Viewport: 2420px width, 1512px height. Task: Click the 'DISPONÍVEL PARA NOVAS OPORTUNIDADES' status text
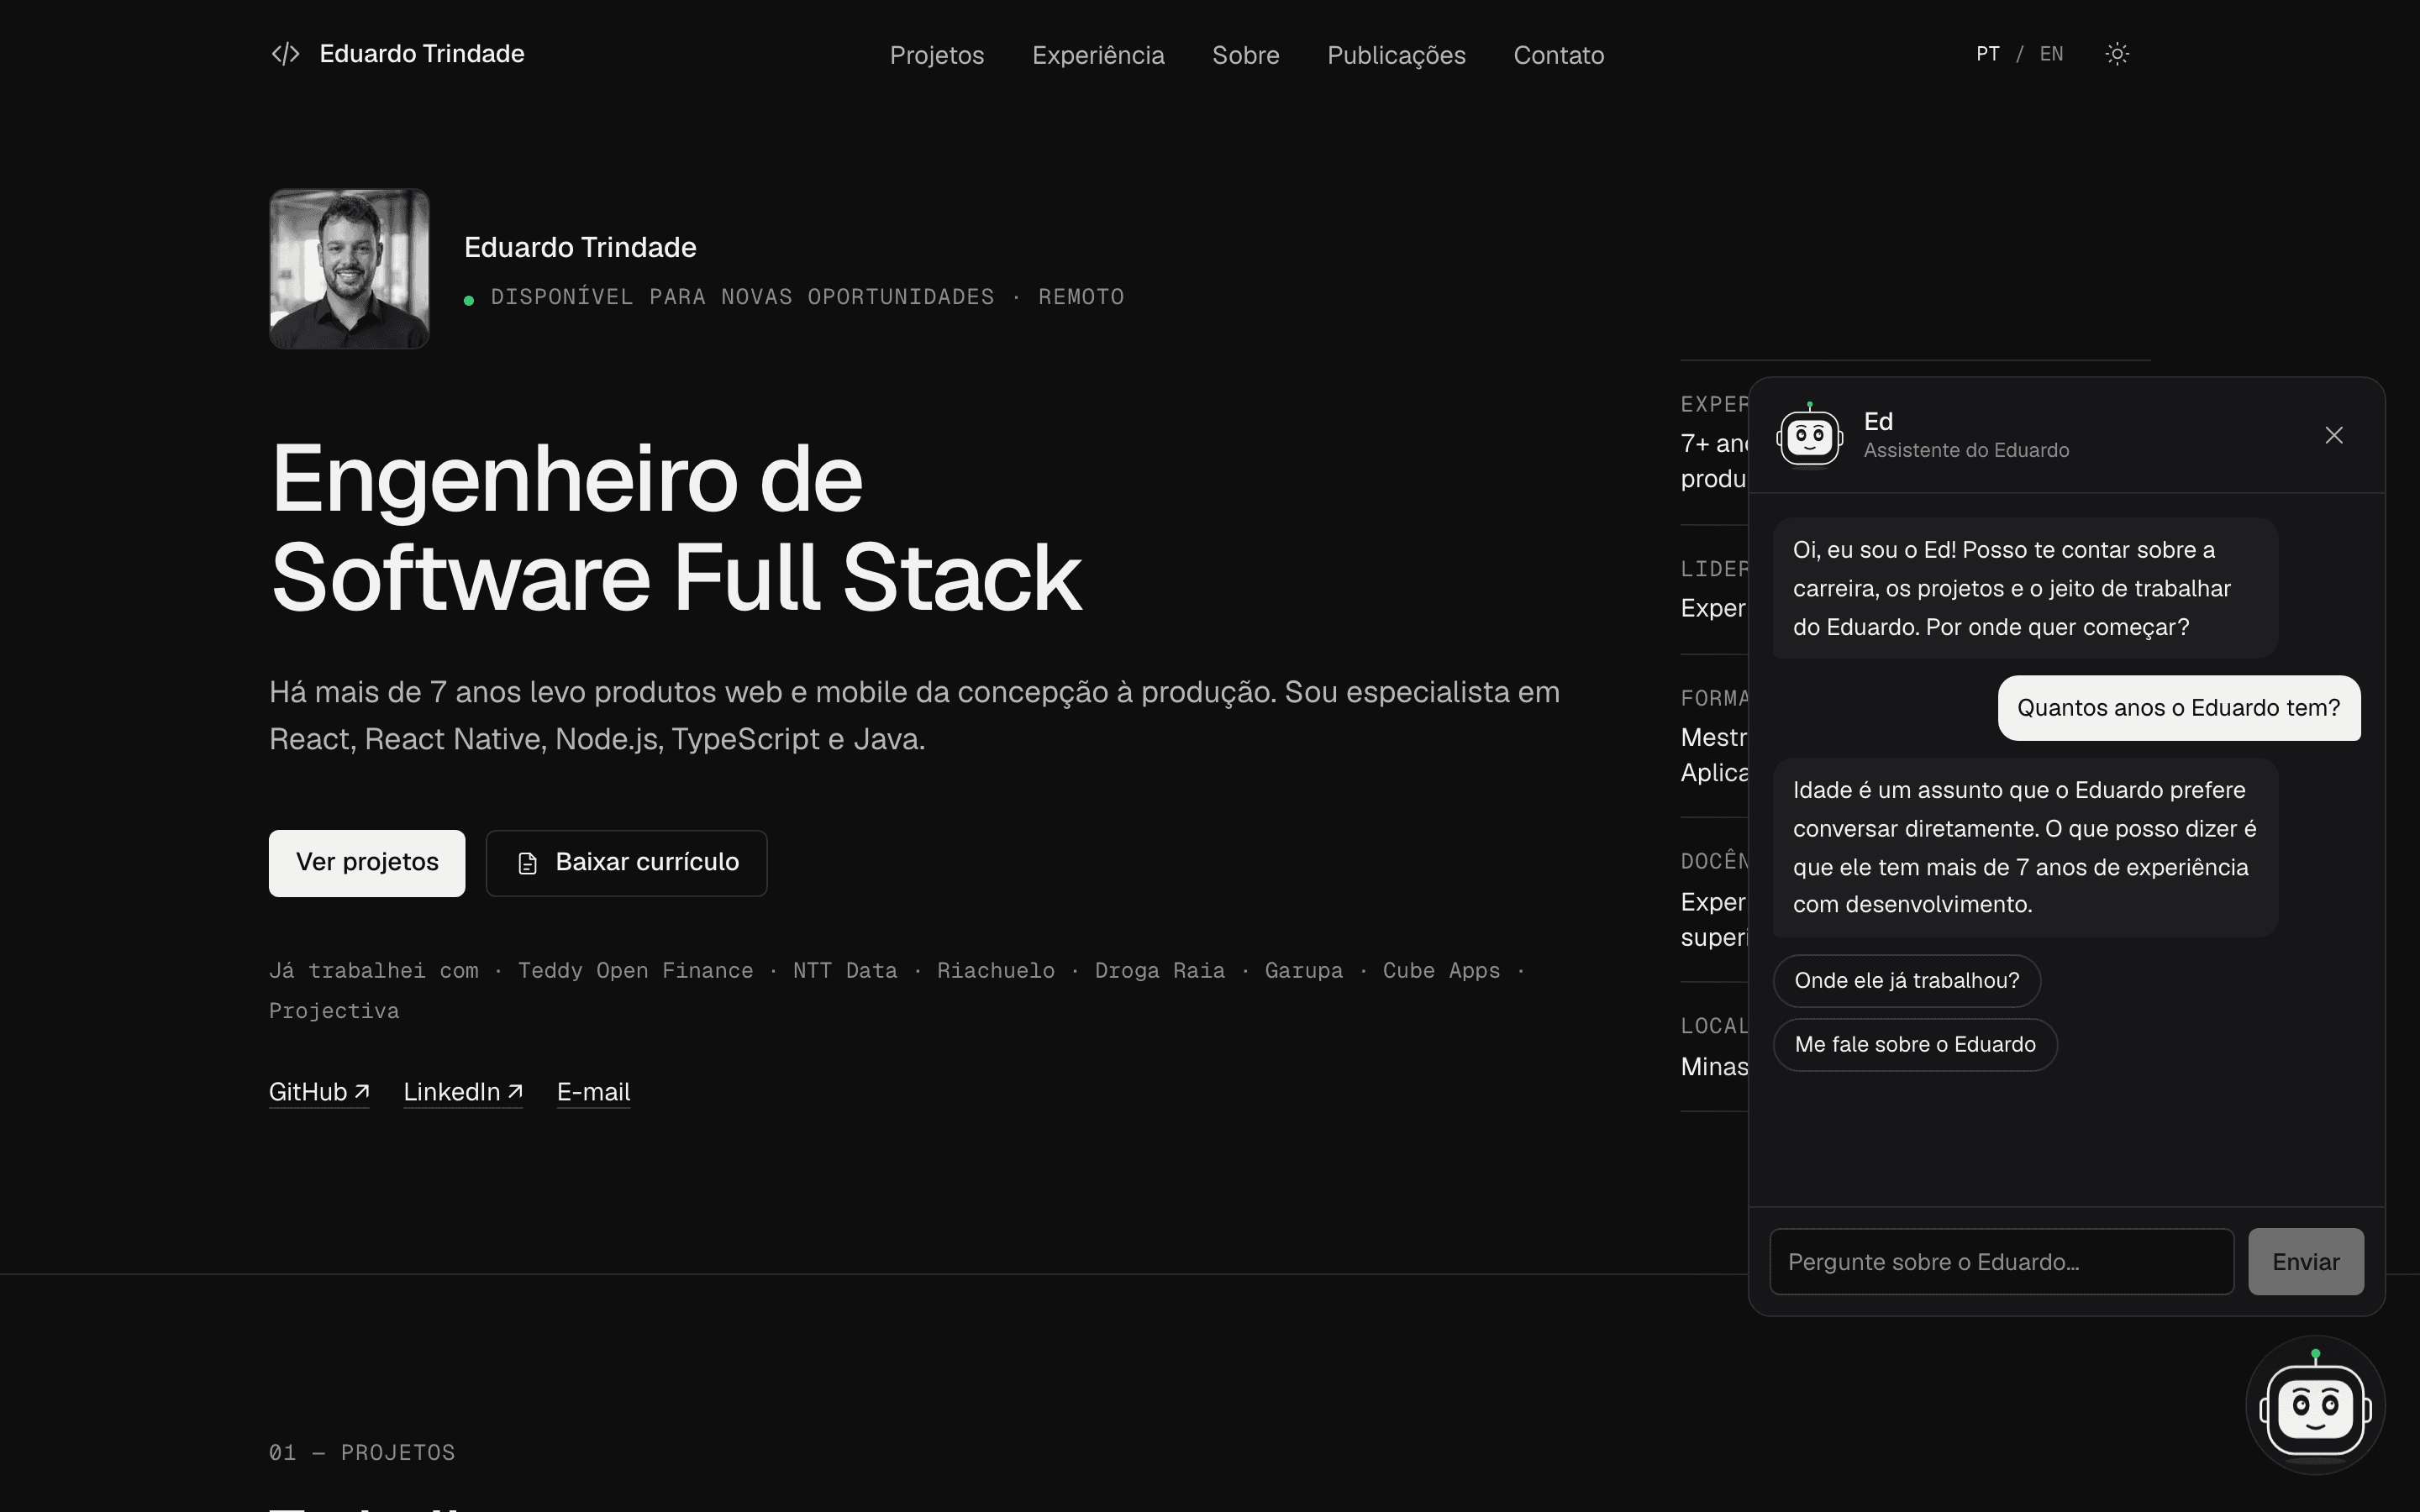pyautogui.click(x=743, y=297)
